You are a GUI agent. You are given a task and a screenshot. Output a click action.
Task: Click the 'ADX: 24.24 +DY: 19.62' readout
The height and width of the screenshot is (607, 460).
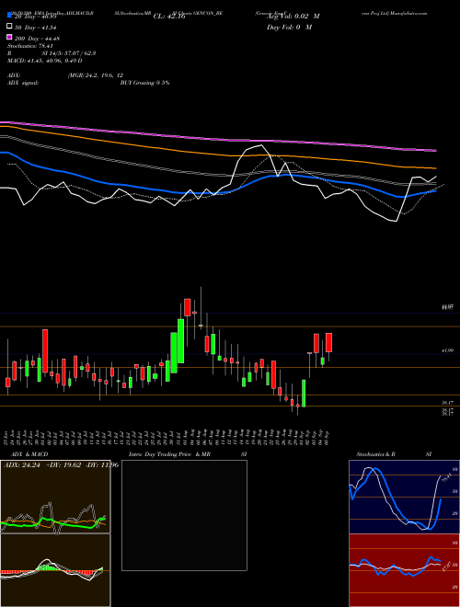tap(42, 465)
